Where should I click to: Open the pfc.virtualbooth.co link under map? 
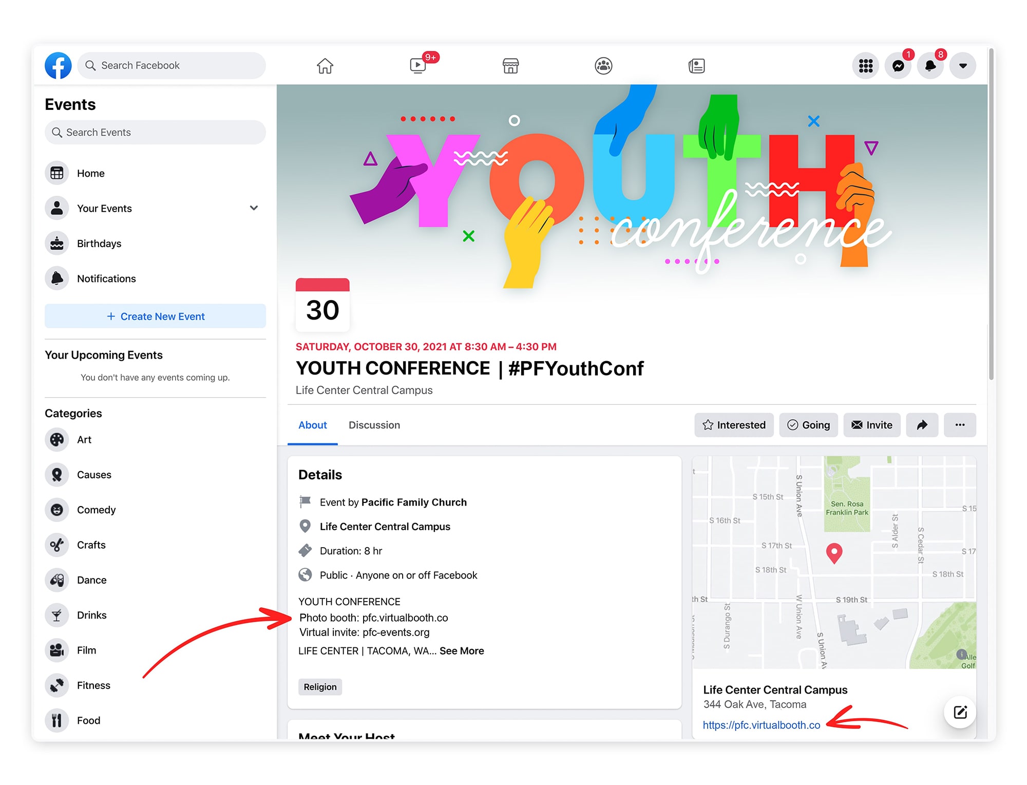pyautogui.click(x=761, y=725)
